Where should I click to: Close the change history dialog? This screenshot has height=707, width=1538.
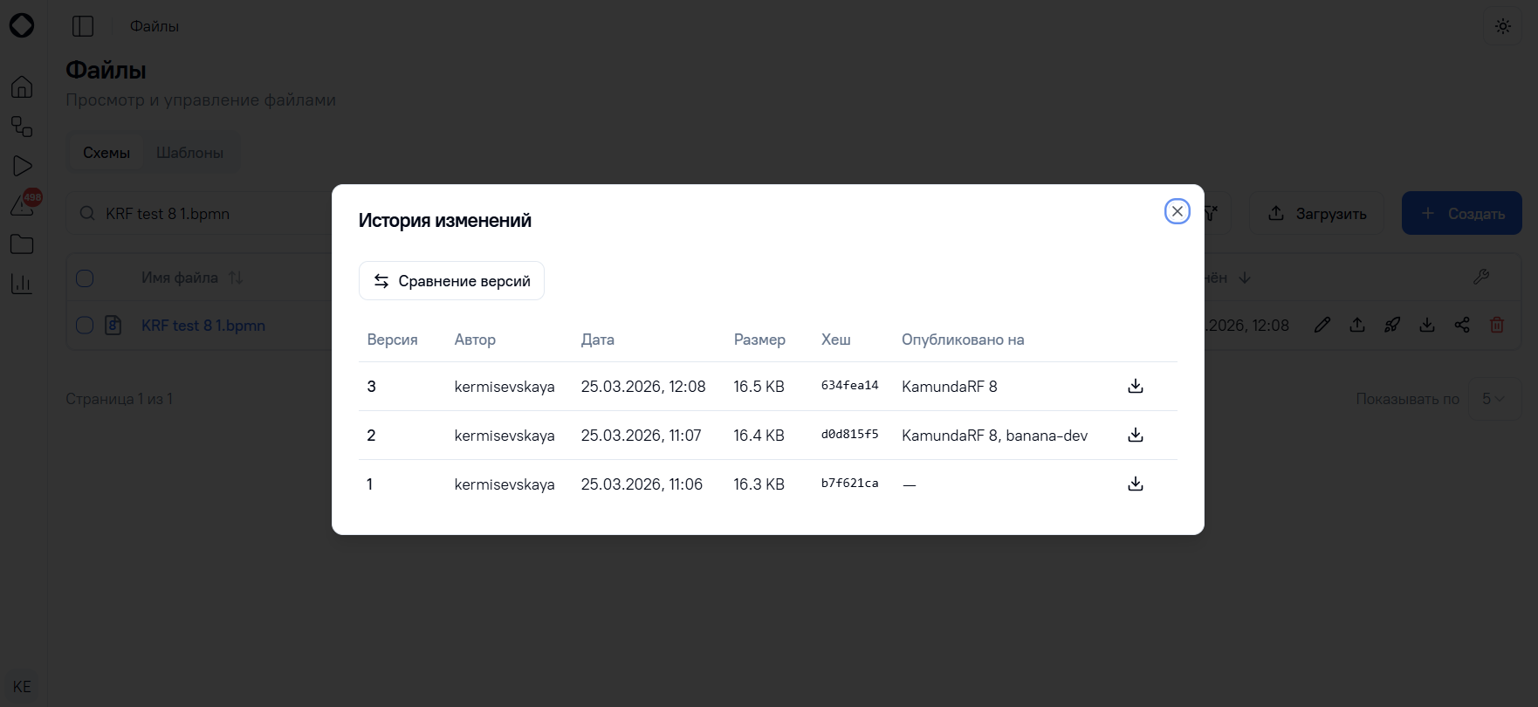[1178, 211]
